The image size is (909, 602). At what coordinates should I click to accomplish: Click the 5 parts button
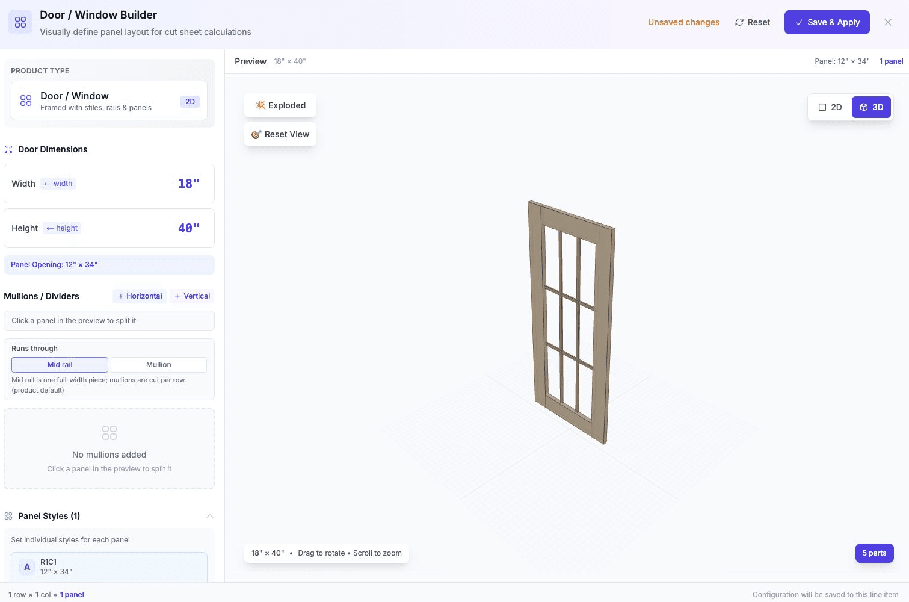click(x=875, y=553)
